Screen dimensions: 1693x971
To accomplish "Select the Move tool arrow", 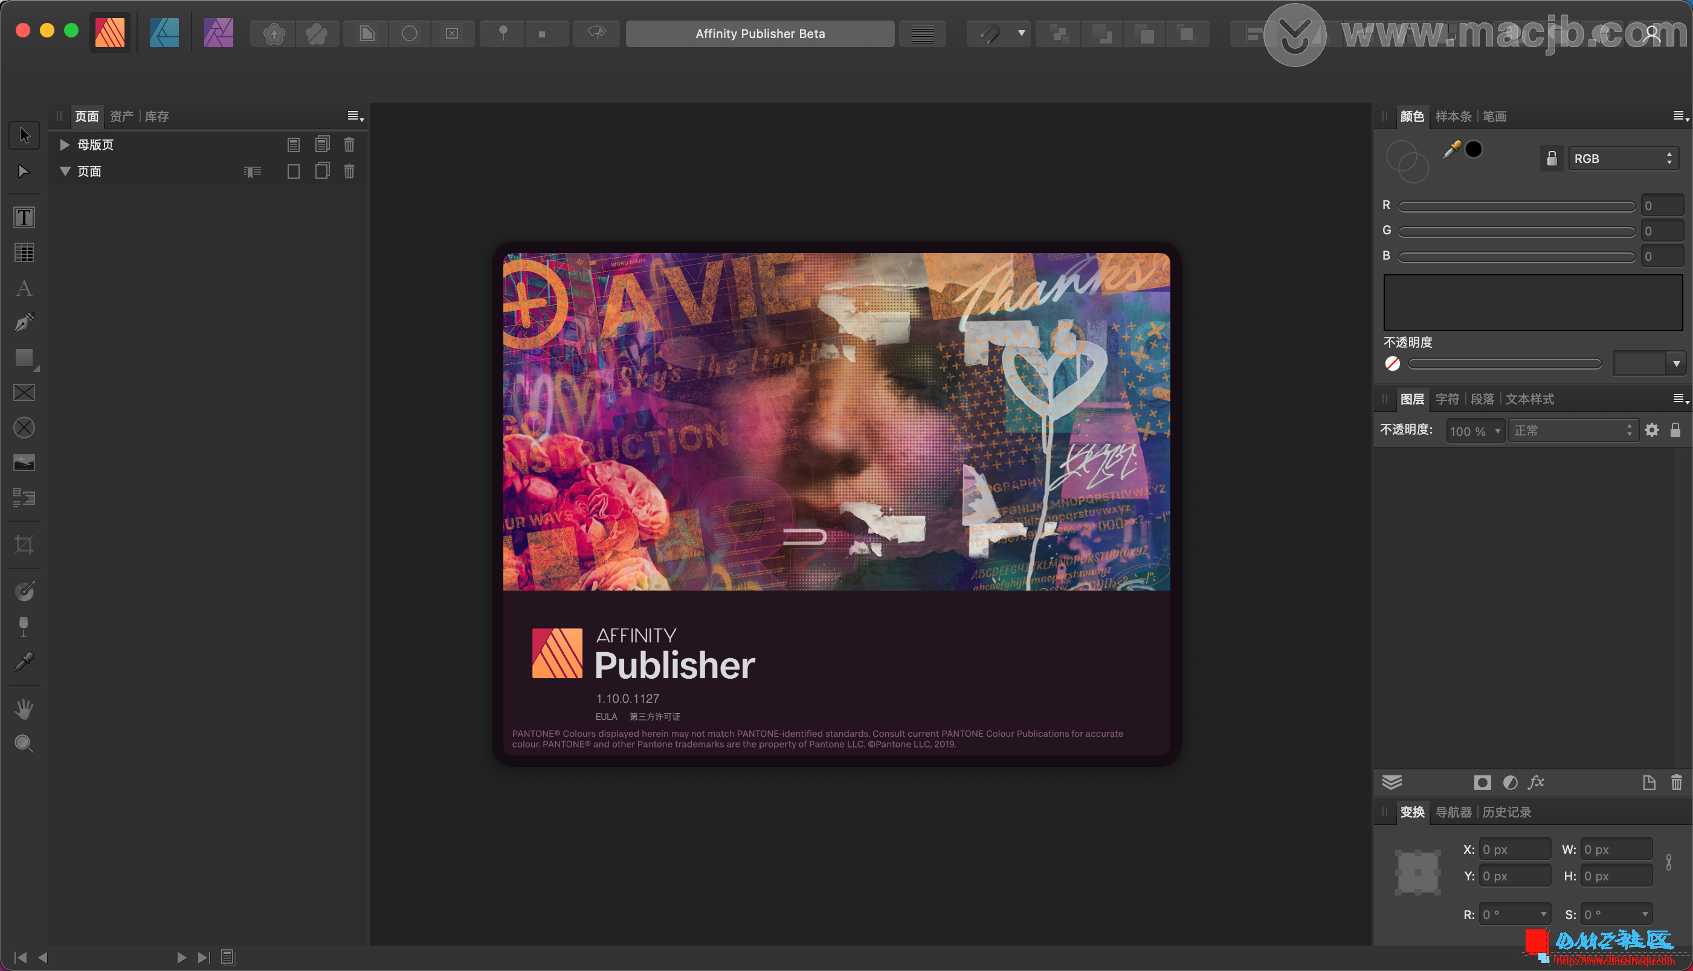I will click(24, 135).
